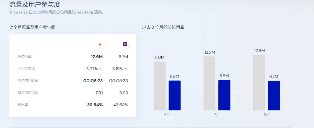The height and width of the screenshot is (128, 314).
Task: Click the Shopee logo icon in table header
Action: point(100,44)
